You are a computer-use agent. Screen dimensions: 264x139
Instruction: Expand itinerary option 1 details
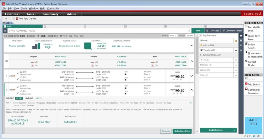192,76
